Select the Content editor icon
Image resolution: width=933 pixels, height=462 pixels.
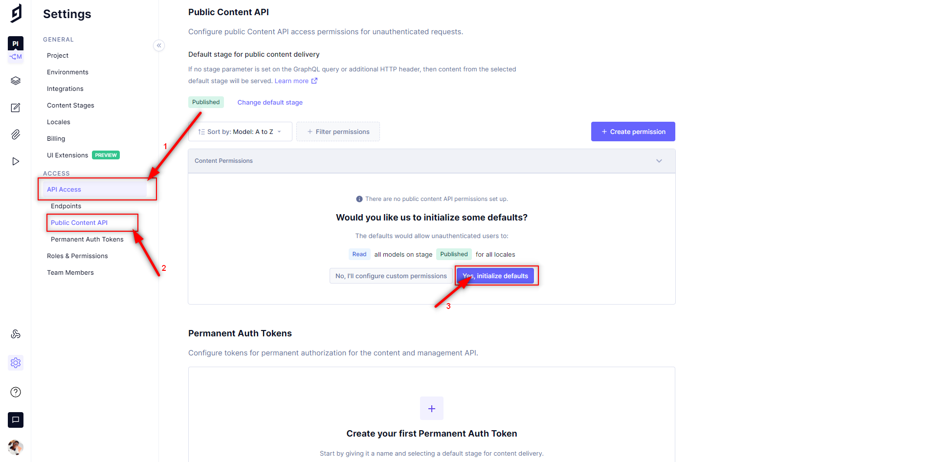pyautogui.click(x=15, y=108)
